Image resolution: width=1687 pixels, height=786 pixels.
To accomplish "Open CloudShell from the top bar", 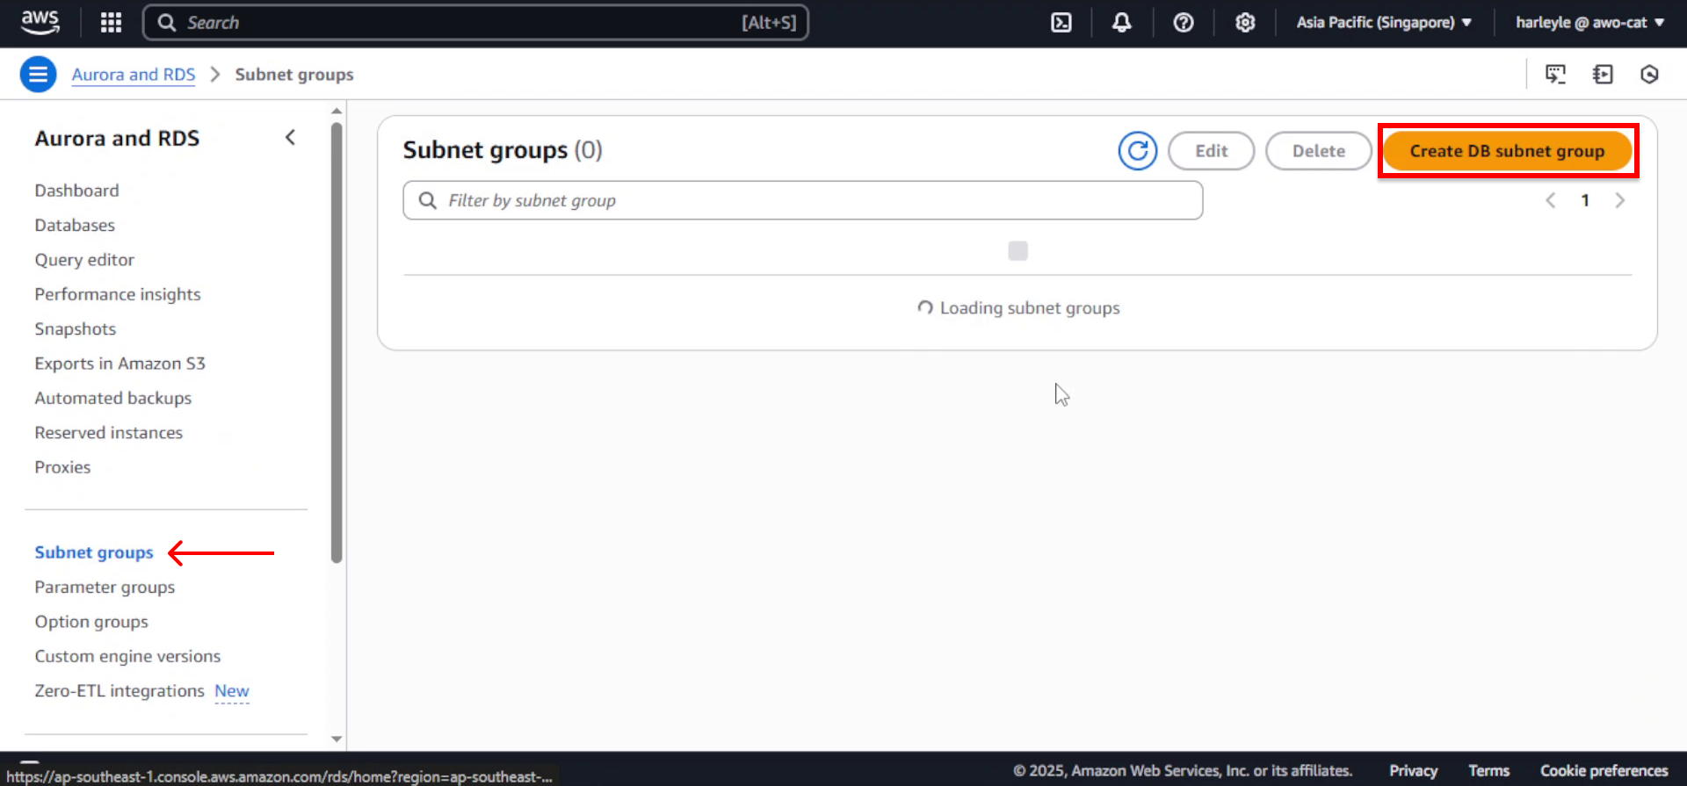I will click(1061, 23).
